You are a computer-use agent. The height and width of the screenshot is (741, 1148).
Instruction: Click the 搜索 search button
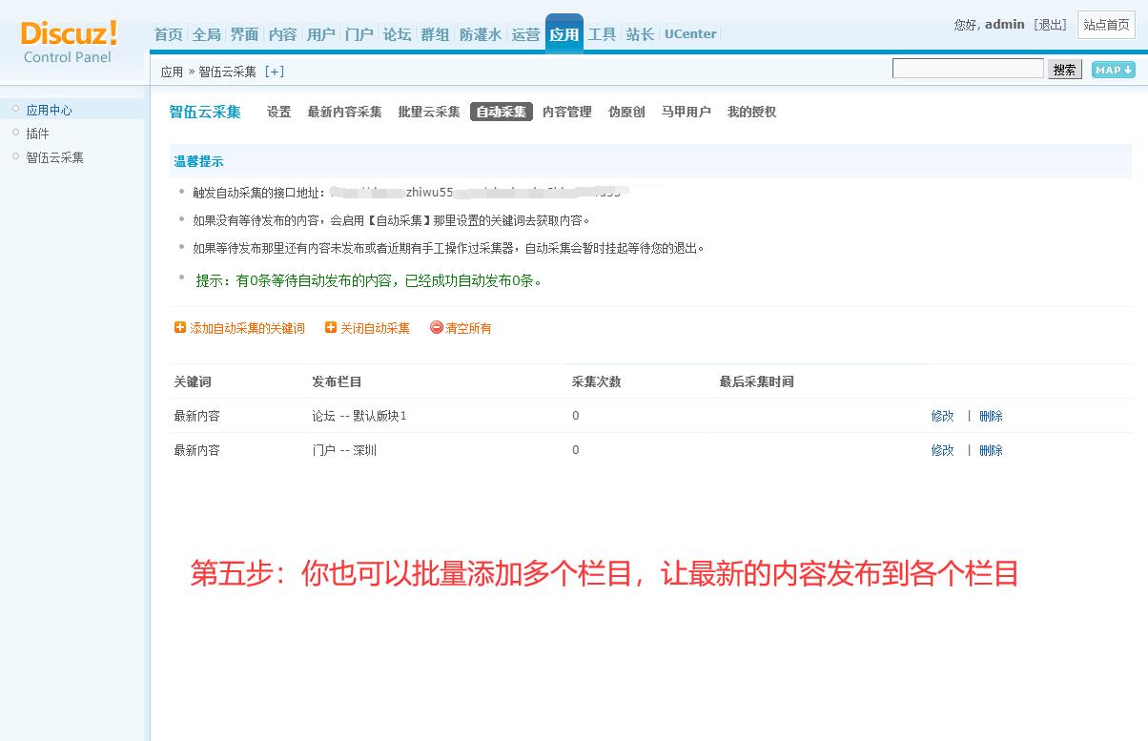1065,70
